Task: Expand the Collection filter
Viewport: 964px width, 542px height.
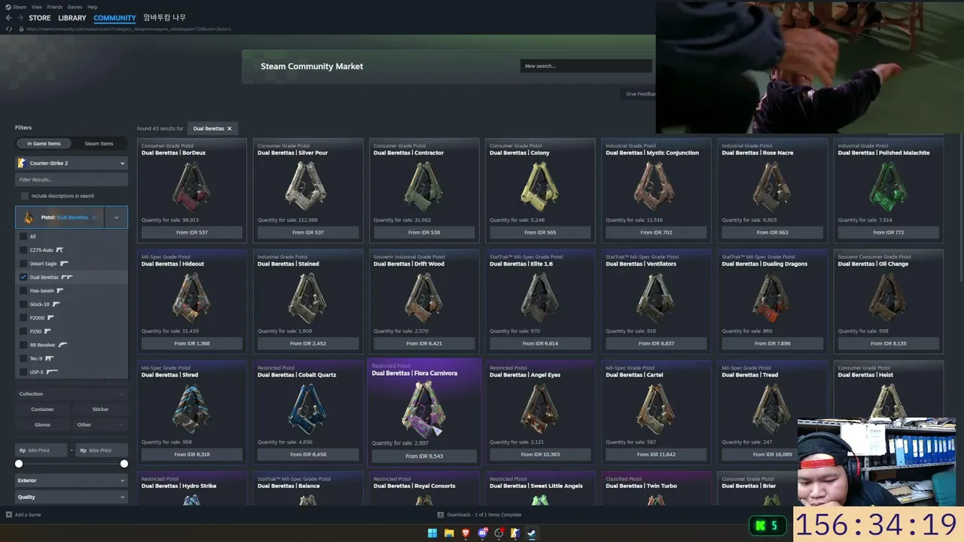Action: point(72,394)
